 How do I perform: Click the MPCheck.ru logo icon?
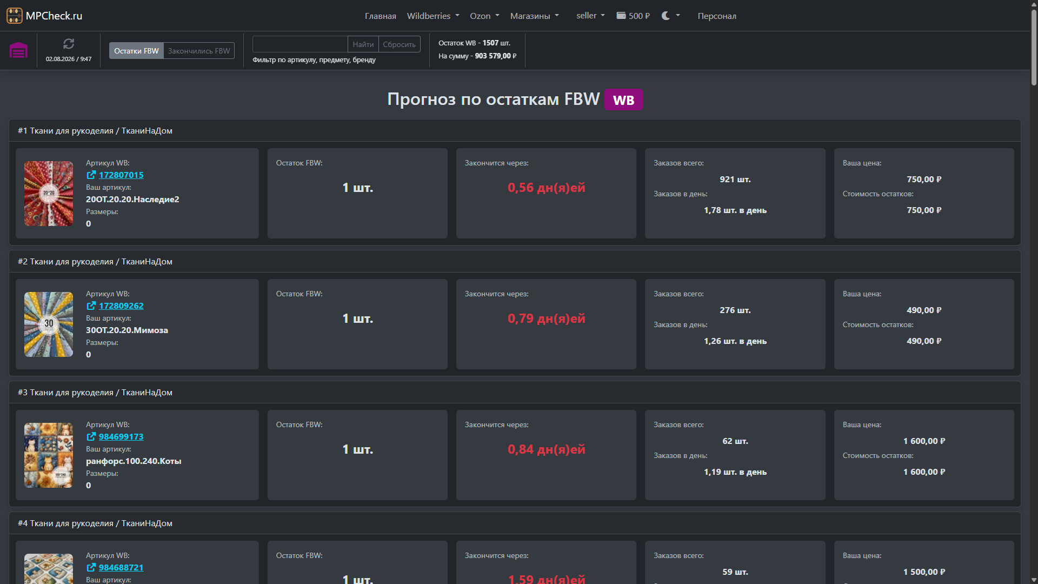coord(15,16)
